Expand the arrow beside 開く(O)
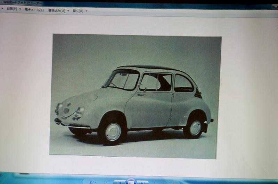The height and width of the screenshot is (184, 278). (86, 11)
